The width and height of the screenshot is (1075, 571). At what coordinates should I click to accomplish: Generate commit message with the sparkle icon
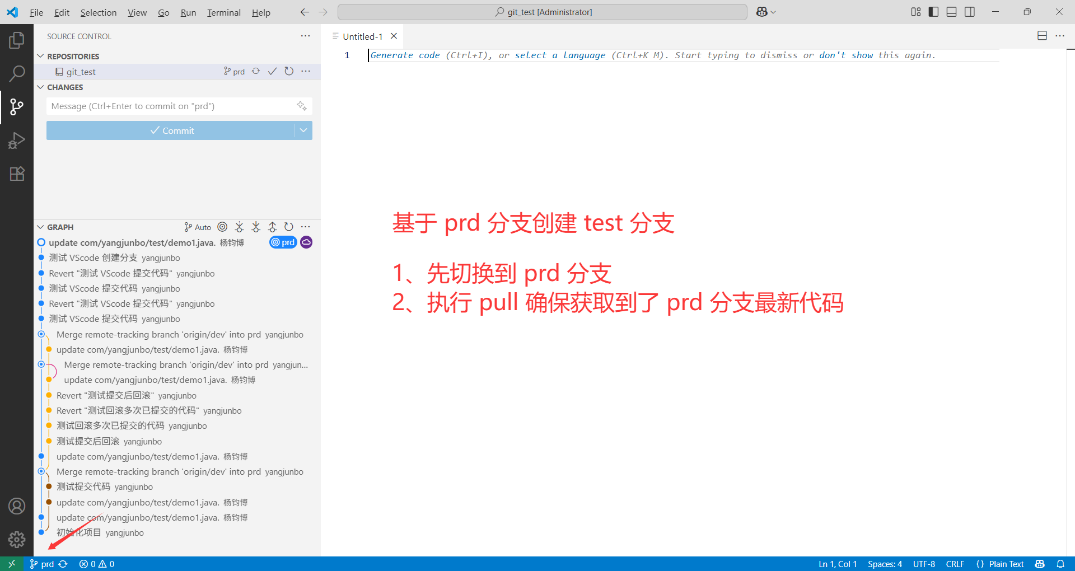tap(302, 106)
